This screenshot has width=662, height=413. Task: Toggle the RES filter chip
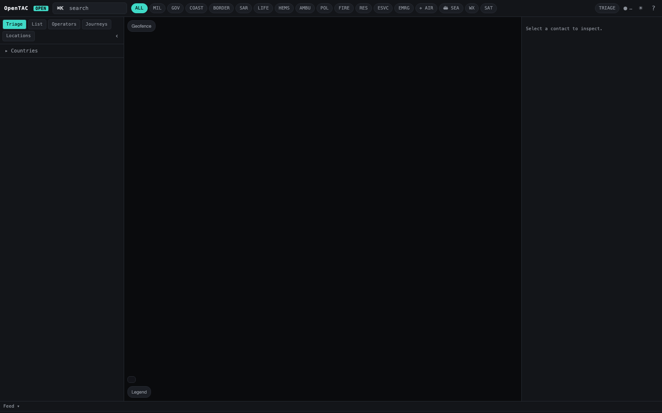(364, 8)
